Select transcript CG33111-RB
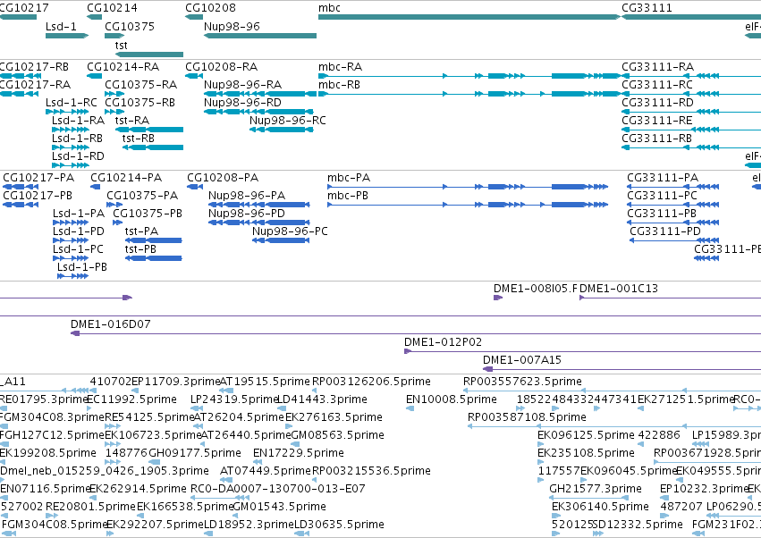This screenshot has width=761, height=538. (x=691, y=147)
